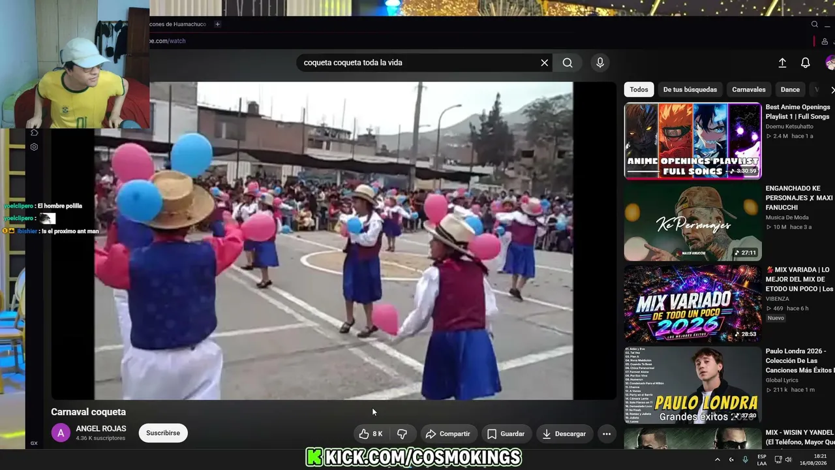Open the browser sidebar settings gear
The height and width of the screenshot is (470, 835).
coord(34,147)
